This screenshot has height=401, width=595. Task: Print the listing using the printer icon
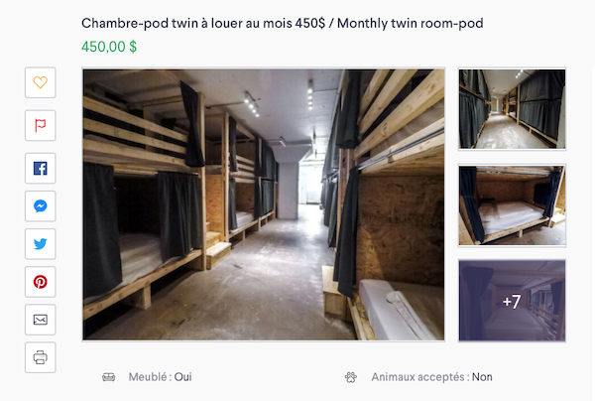point(41,357)
